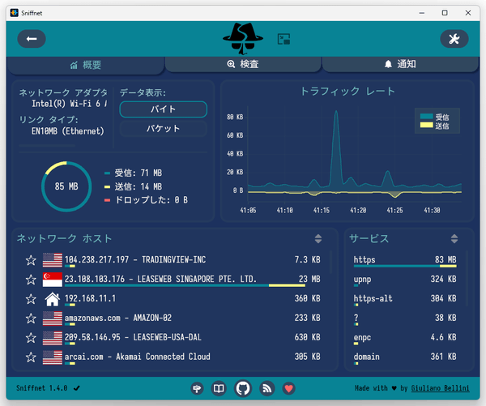Click the US flag beside amazonaws.com

(x=53, y=318)
